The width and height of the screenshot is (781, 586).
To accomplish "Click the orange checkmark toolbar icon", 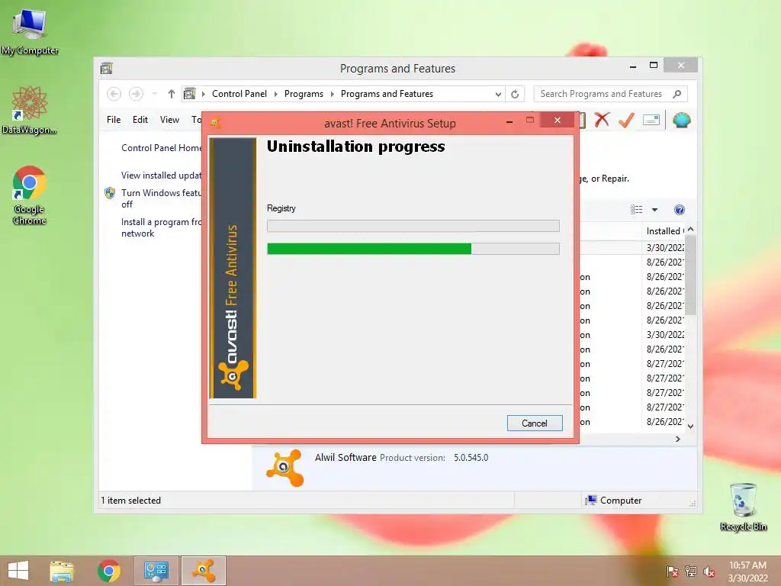I will (x=626, y=120).
